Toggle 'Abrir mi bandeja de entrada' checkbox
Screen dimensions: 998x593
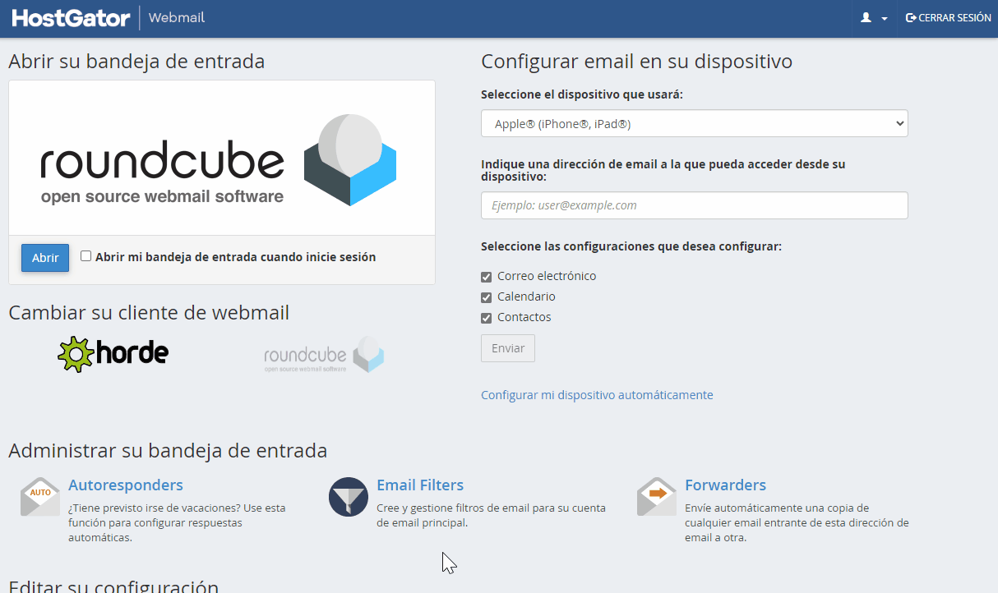[x=85, y=256]
